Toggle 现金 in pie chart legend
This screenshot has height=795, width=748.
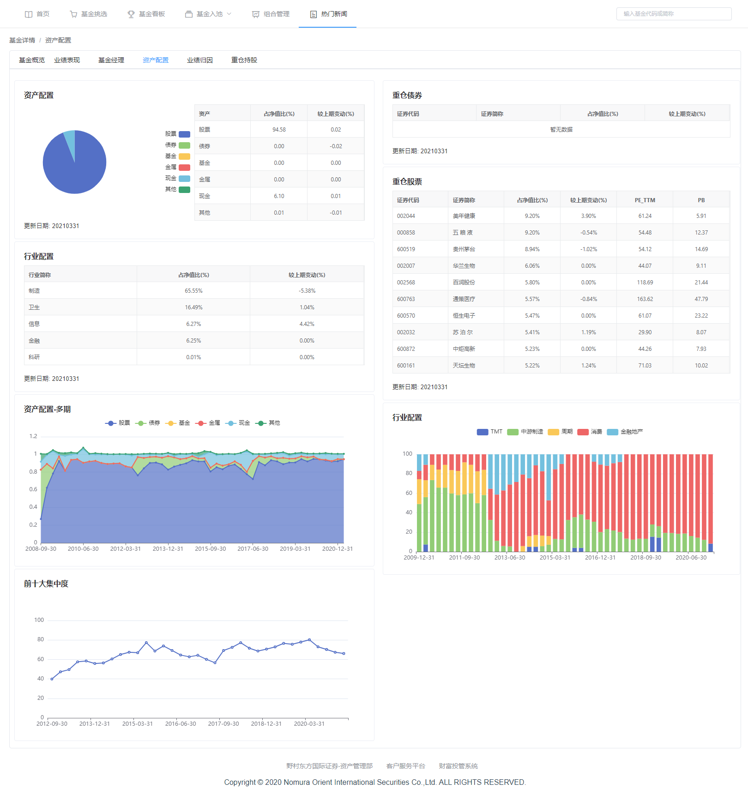coord(178,178)
